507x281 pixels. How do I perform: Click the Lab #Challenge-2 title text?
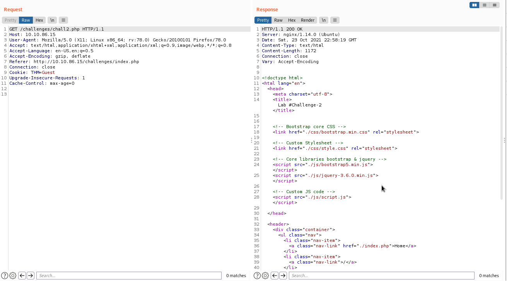[x=300, y=105]
